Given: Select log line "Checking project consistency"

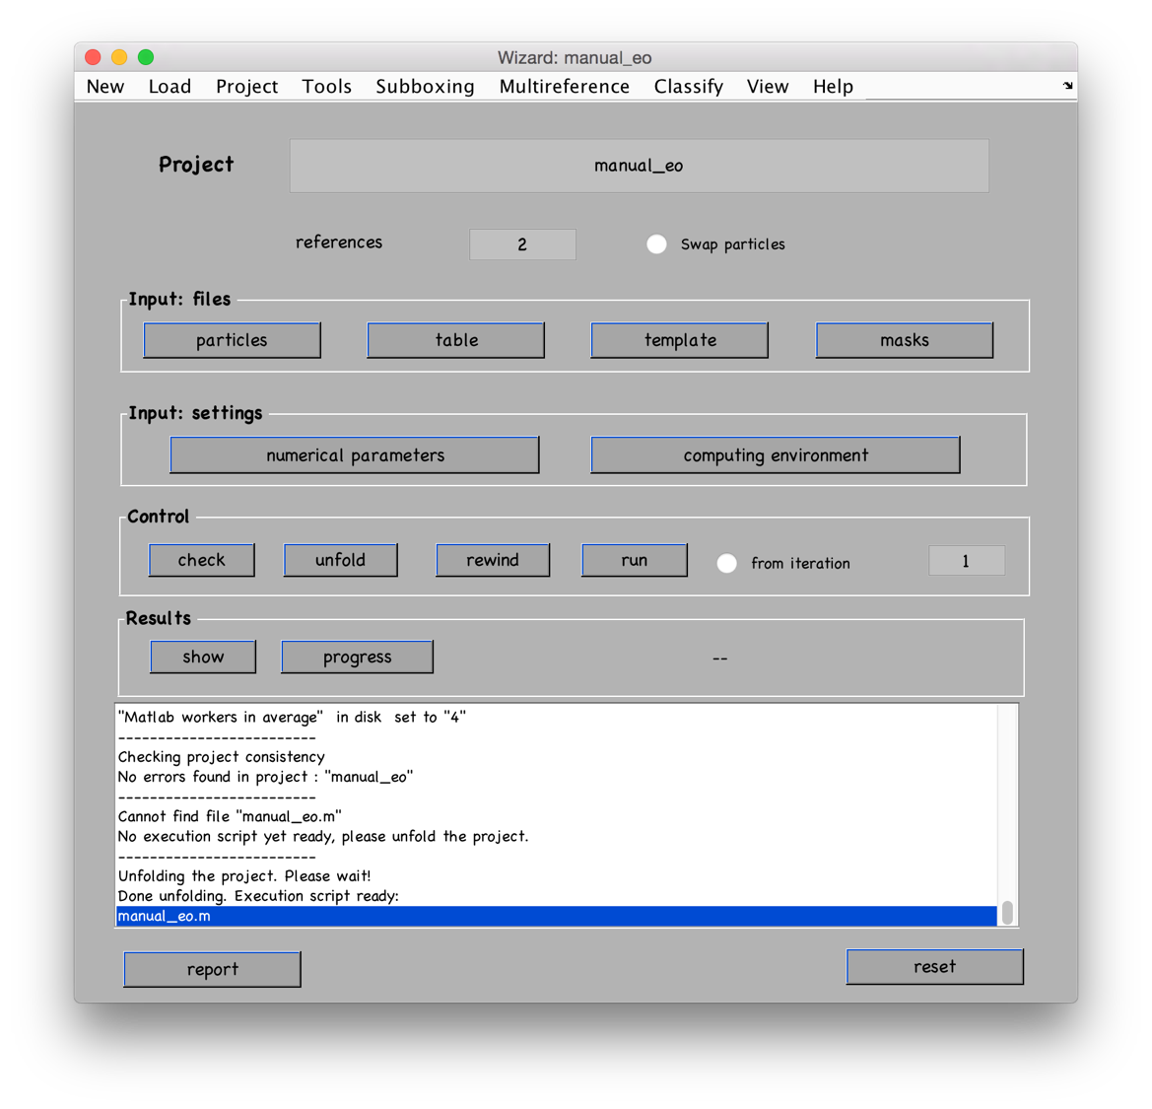Looking at the screenshot, I should tap(221, 757).
